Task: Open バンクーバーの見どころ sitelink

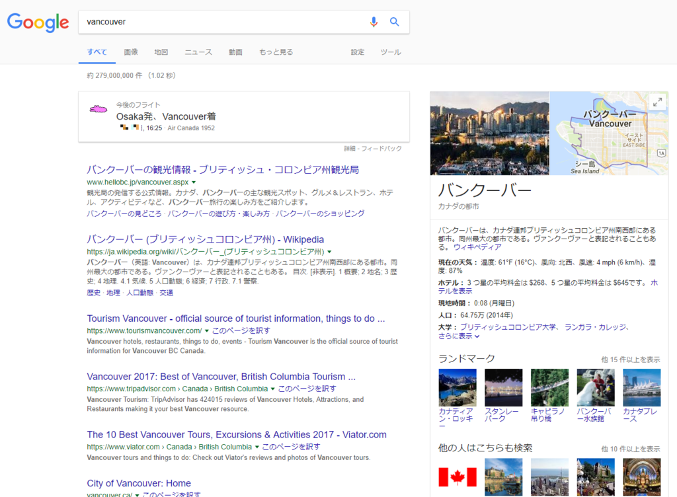Action: coord(124,213)
